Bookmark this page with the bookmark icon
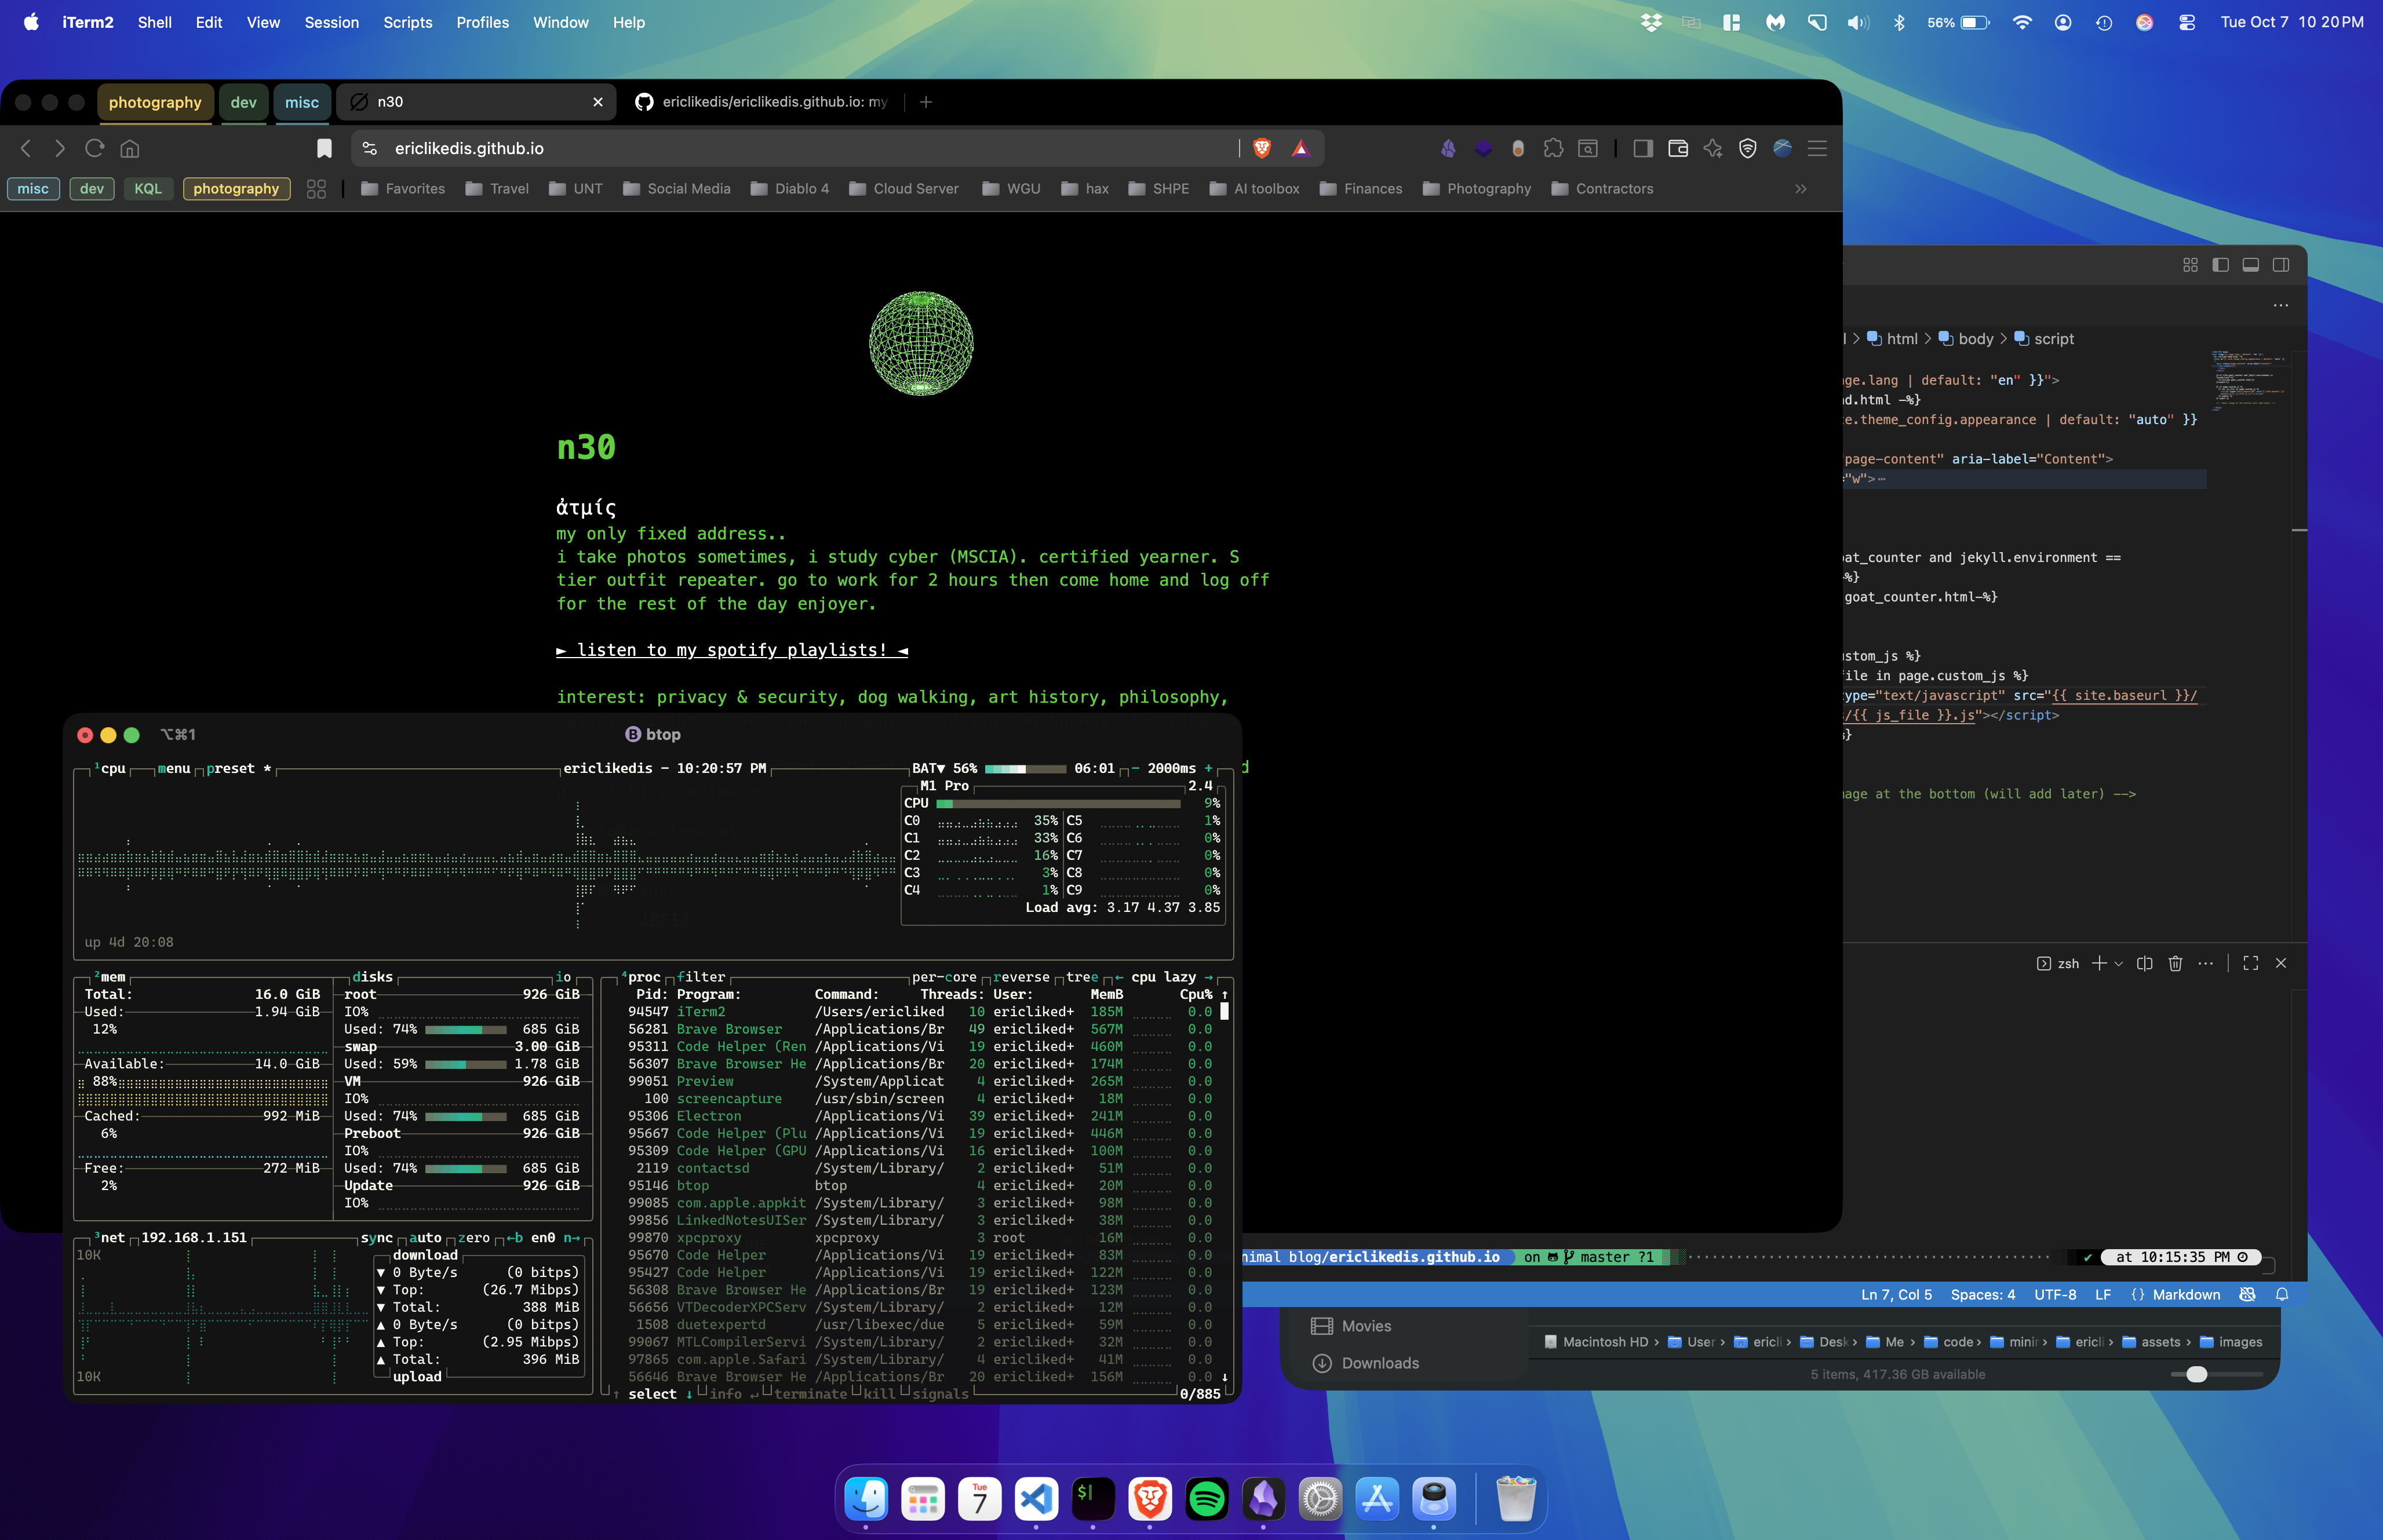2383x1540 pixels. (324, 148)
